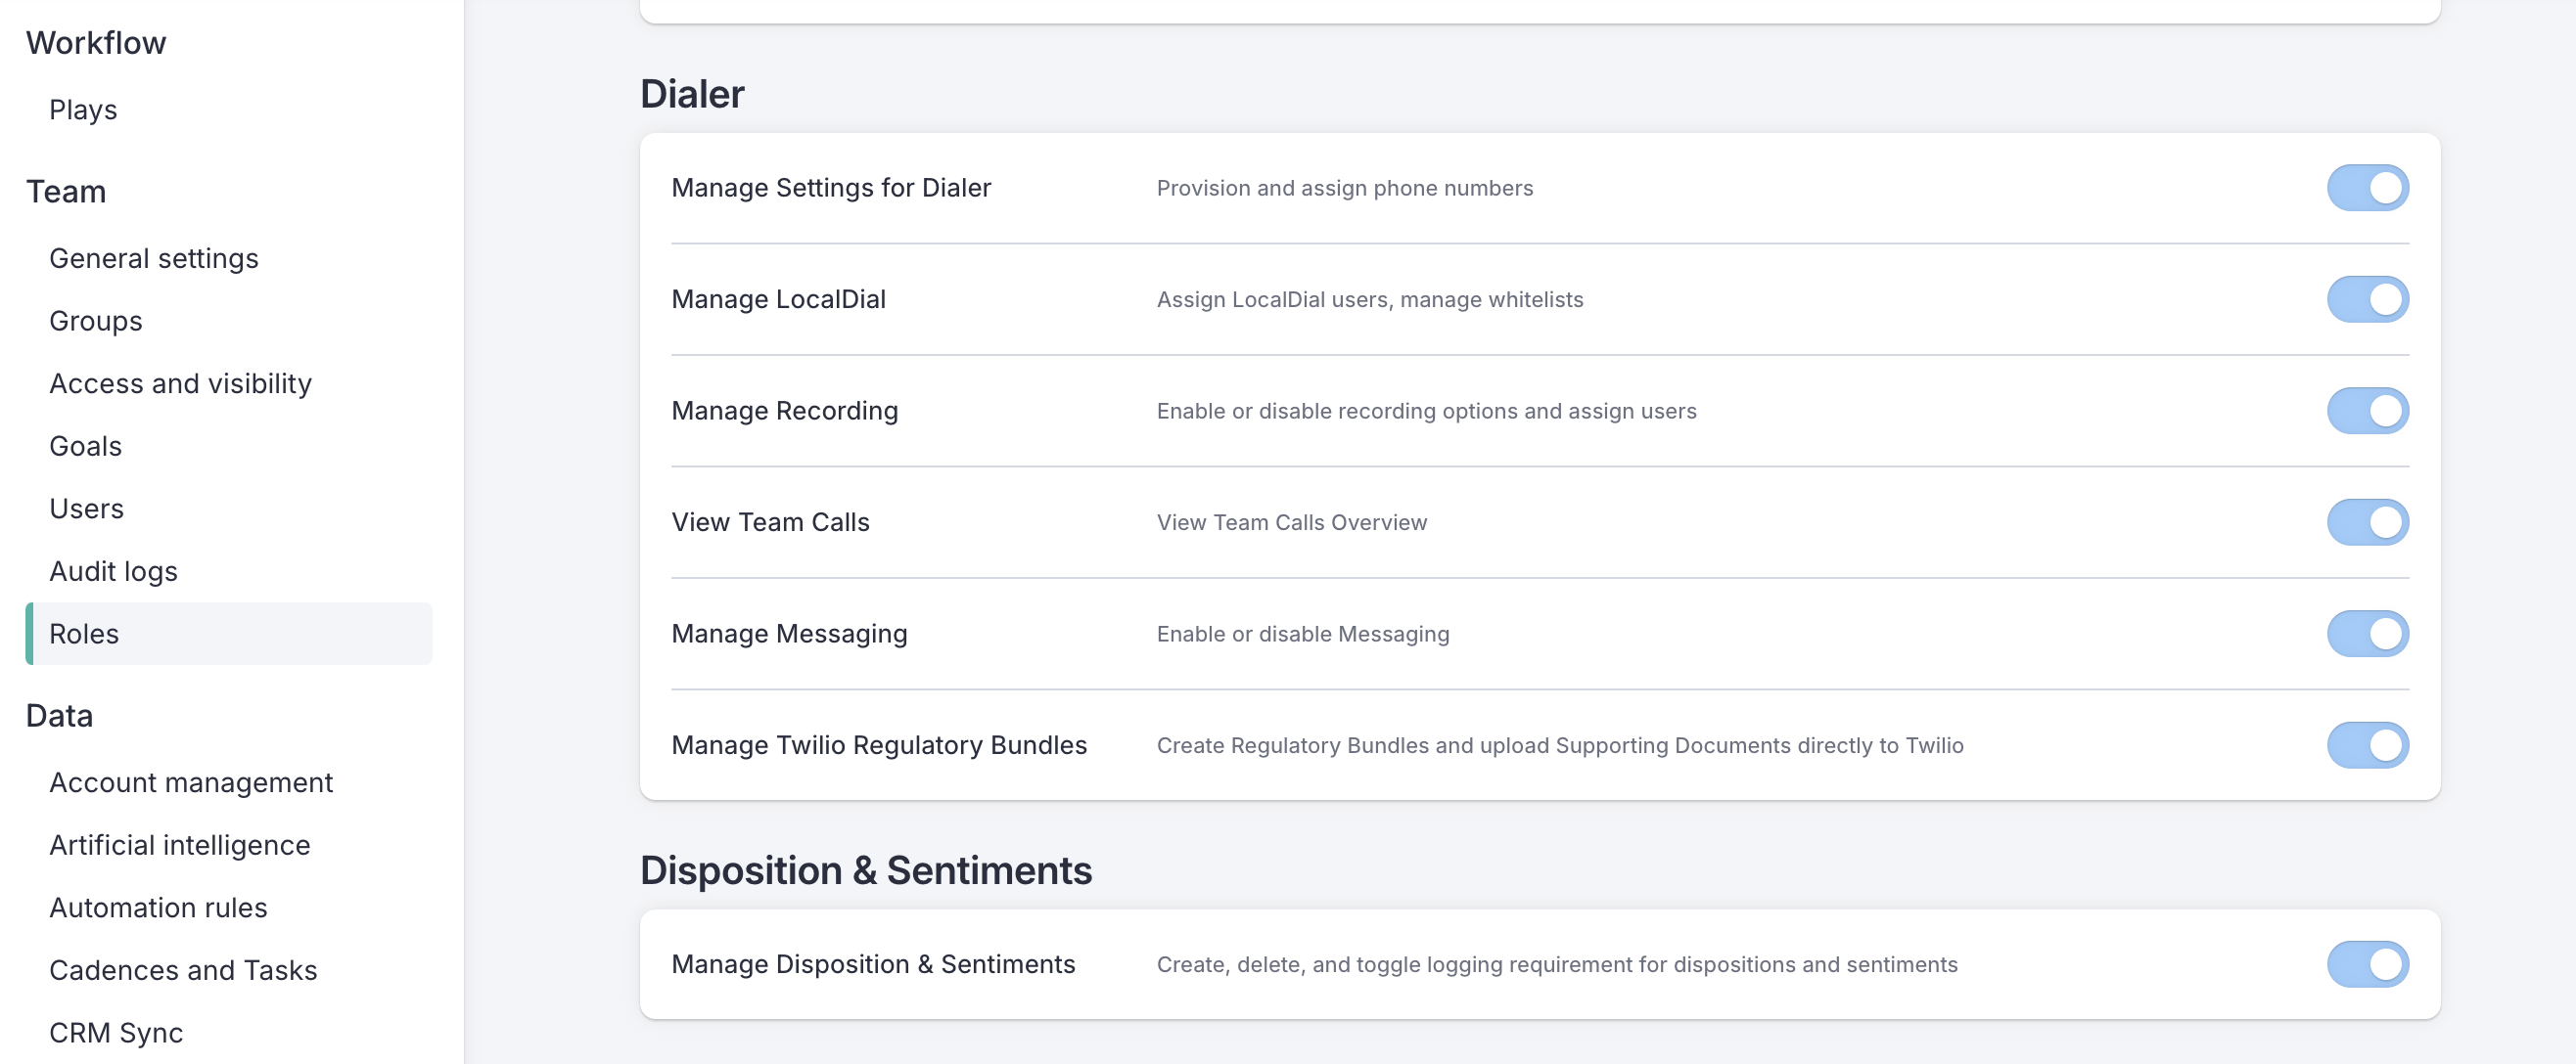Screen dimensions: 2576x1064
Task: Open Plays under Workflow
Action: pyautogui.click(x=83, y=110)
